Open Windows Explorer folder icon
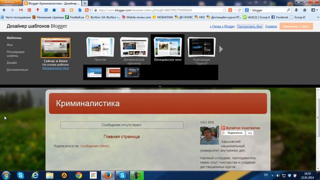Viewport: 320px width, 180px height. 49,175
